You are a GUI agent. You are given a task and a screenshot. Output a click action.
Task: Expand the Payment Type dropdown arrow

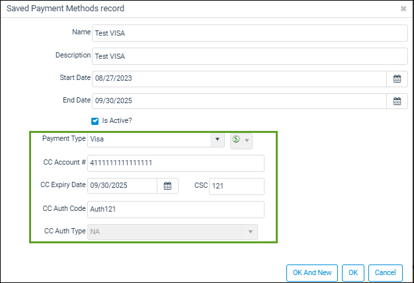click(x=218, y=140)
